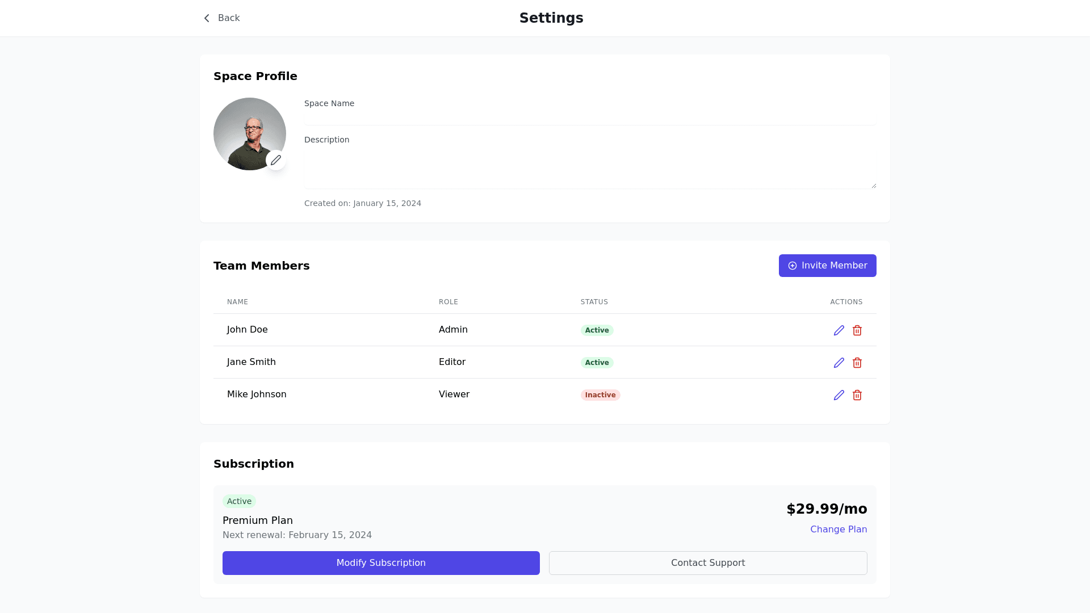Click the subscription Active badge
Screen dimensions: 1090x613
(239, 501)
